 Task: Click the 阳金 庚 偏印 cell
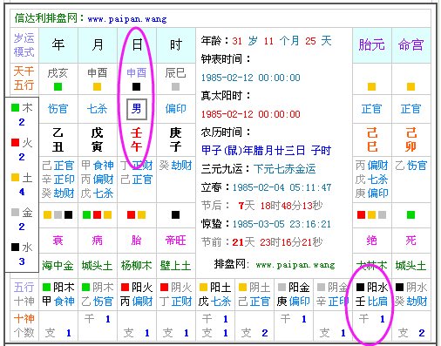pos(294,295)
